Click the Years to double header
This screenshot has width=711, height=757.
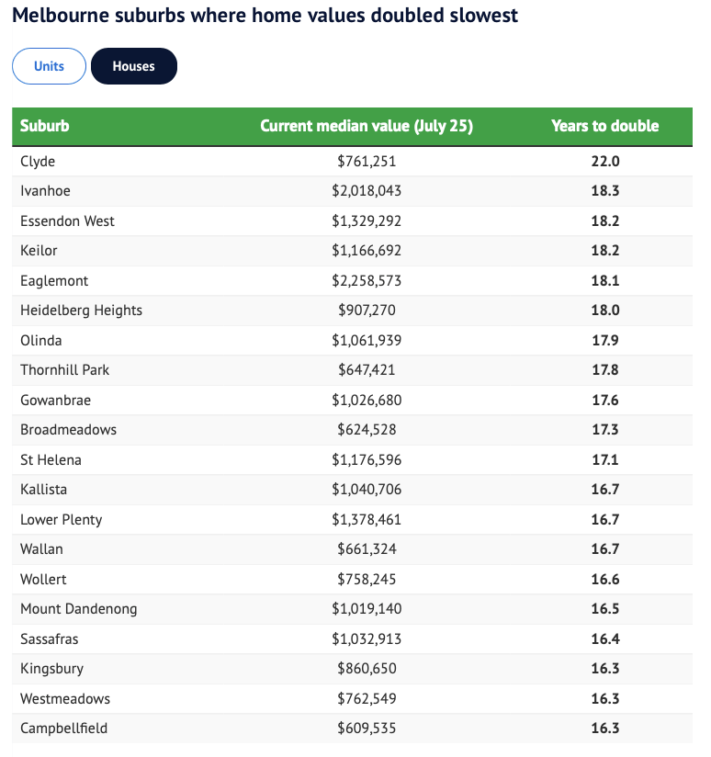pyautogui.click(x=604, y=126)
